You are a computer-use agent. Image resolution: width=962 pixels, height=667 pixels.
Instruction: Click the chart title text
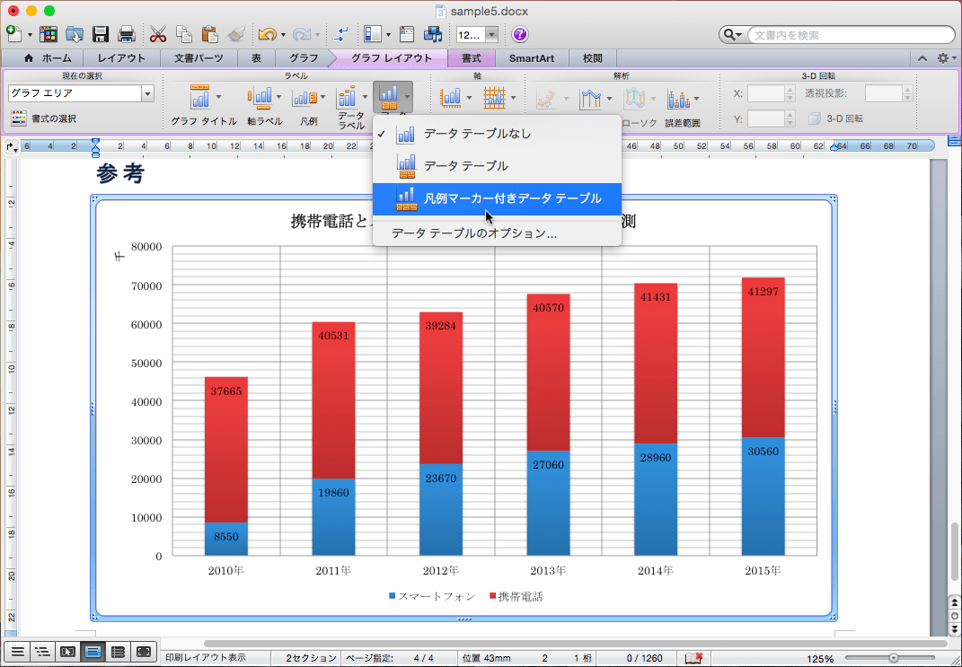[463, 222]
